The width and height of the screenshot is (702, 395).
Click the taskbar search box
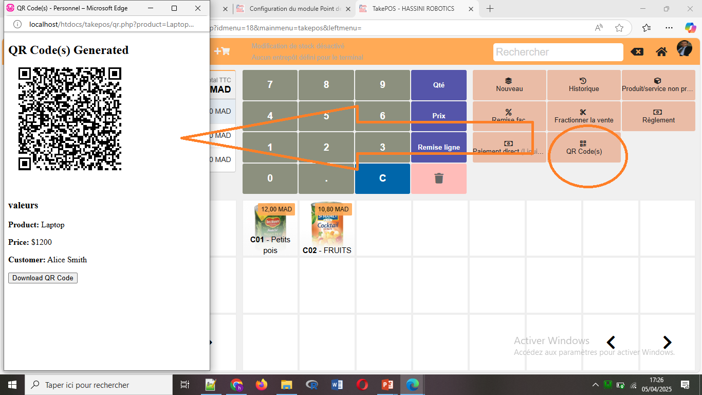[99, 385]
